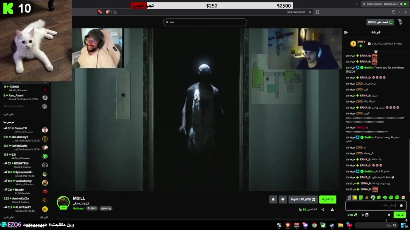Screen dimensions: 410x230
Task: Open Raydin channel in sidebar
Action: coord(26,191)
